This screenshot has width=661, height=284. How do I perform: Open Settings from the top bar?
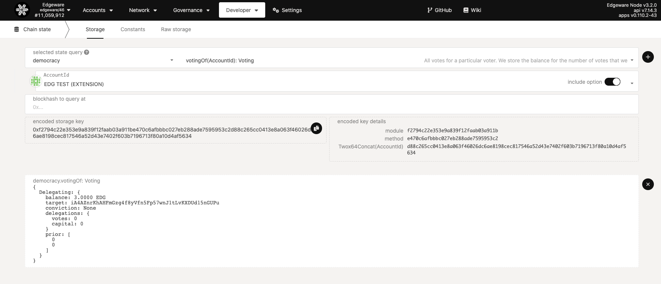[x=287, y=10]
